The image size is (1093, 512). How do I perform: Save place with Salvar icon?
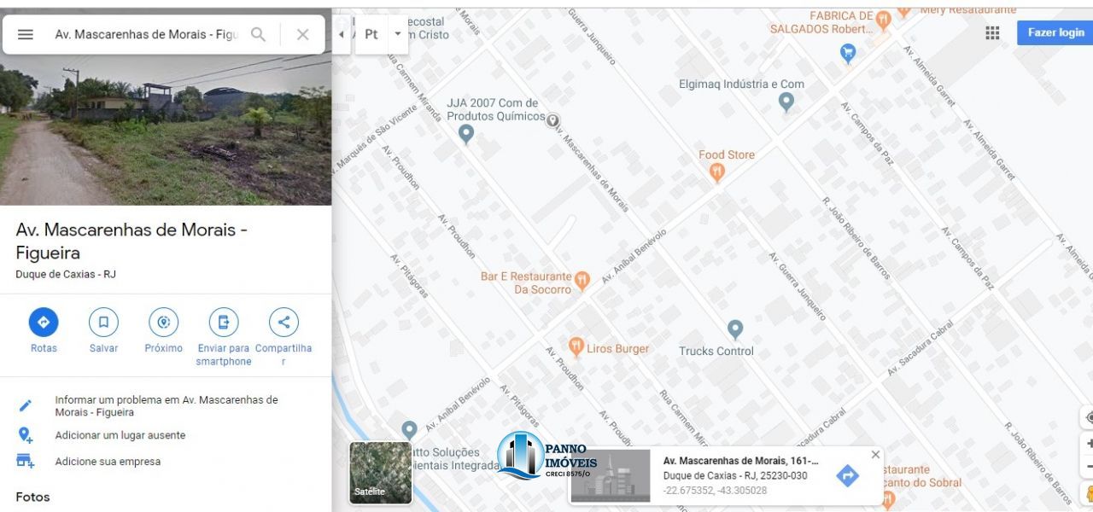pyautogui.click(x=103, y=323)
